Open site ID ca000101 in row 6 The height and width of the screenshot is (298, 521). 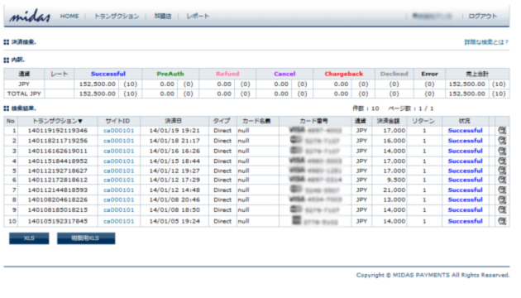[118, 180]
